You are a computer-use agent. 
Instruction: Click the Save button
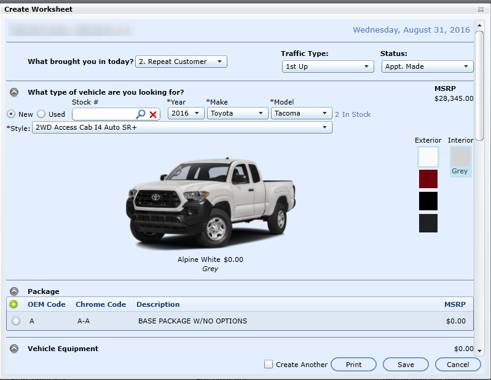pyautogui.click(x=406, y=365)
